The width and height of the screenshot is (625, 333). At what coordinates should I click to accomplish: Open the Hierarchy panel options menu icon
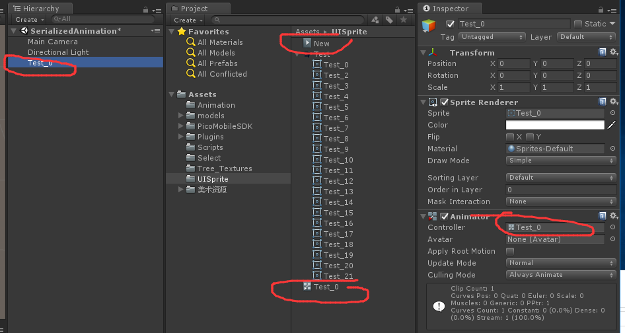[157, 11]
